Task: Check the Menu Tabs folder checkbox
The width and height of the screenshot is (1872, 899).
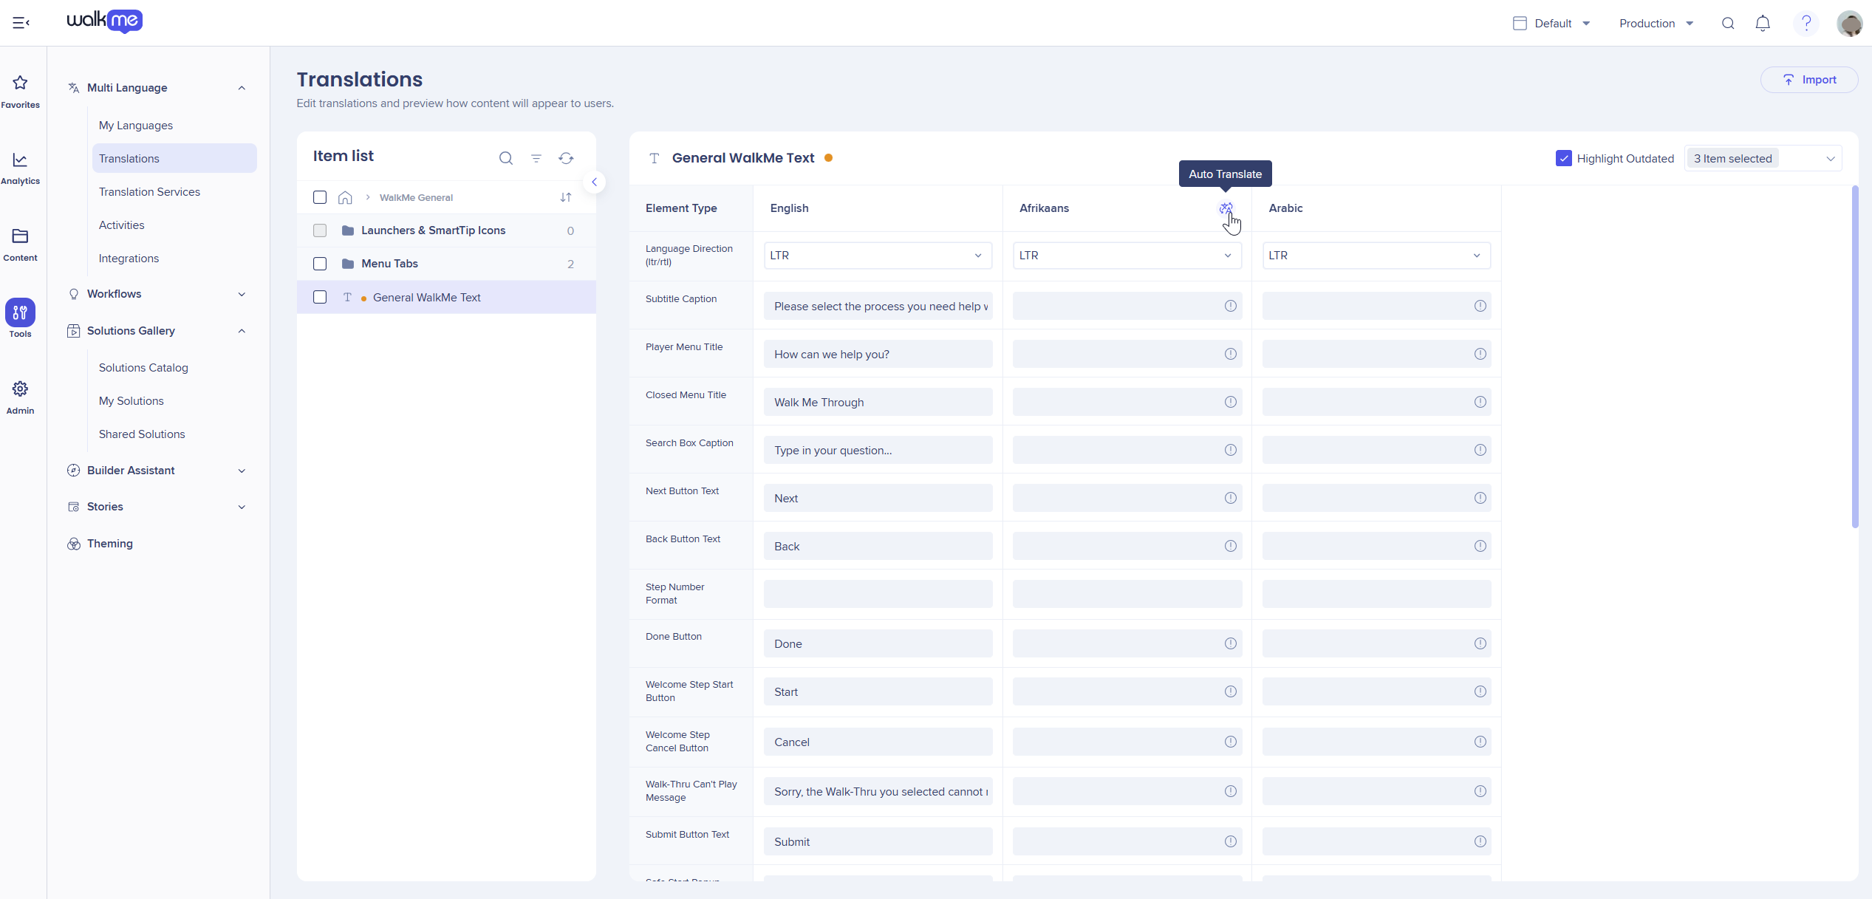Action: pos(320,264)
